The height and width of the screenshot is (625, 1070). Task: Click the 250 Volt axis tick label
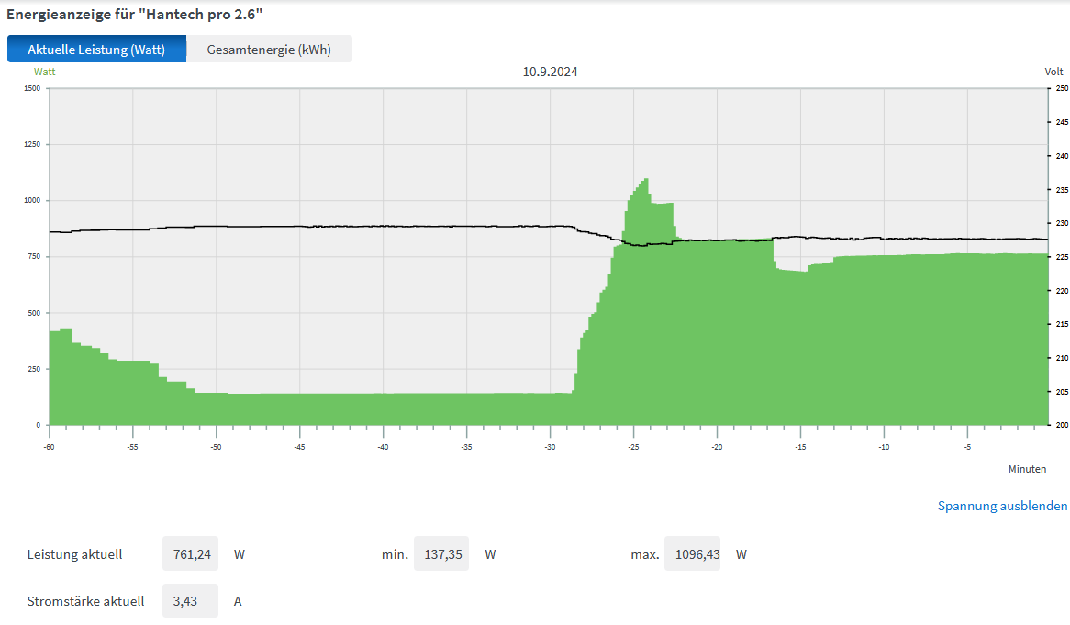pos(1062,89)
